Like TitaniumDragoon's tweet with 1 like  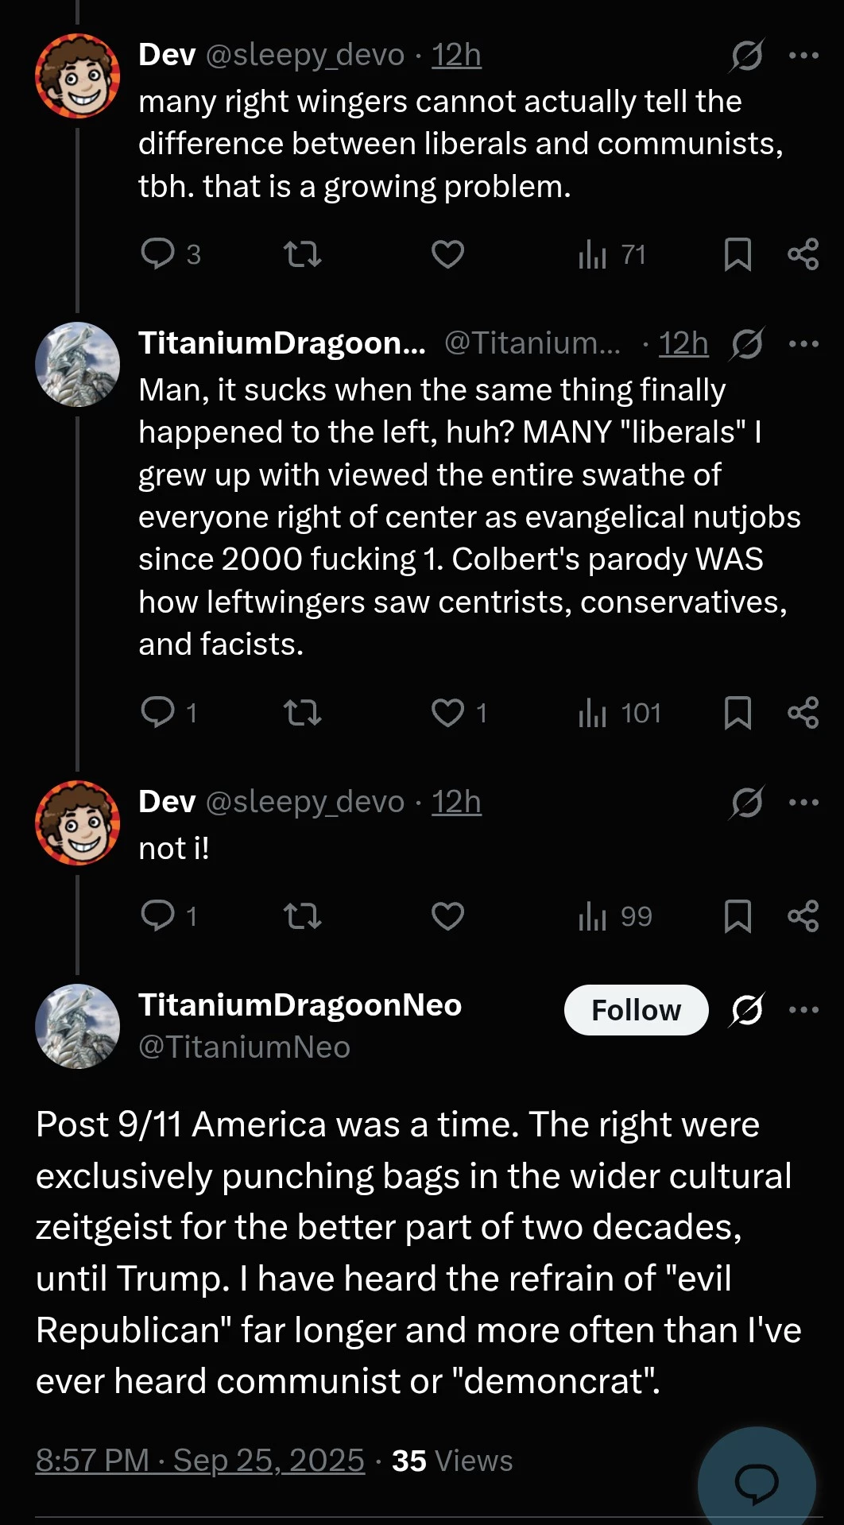[448, 713]
